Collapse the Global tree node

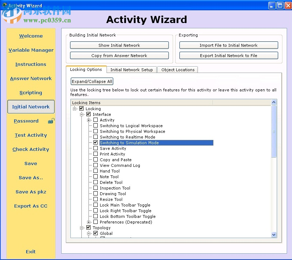(x=88, y=233)
